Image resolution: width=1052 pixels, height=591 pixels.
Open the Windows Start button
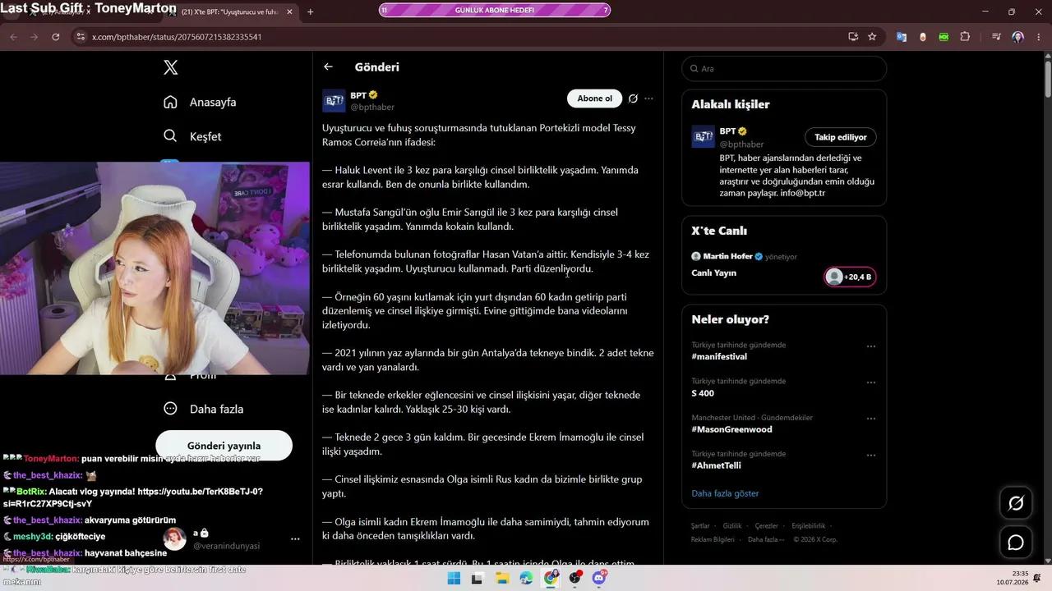(454, 578)
